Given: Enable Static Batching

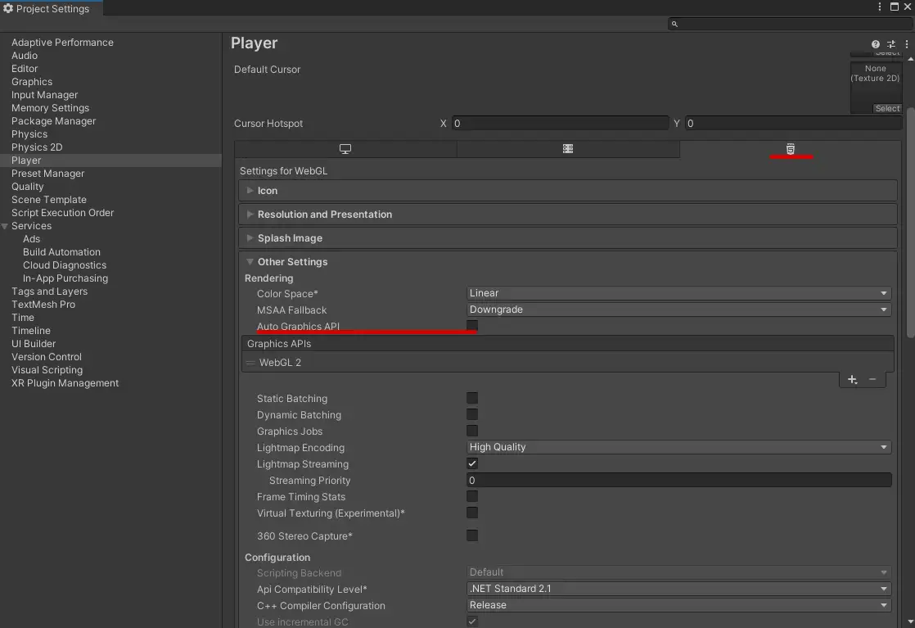Looking at the screenshot, I should tap(472, 398).
